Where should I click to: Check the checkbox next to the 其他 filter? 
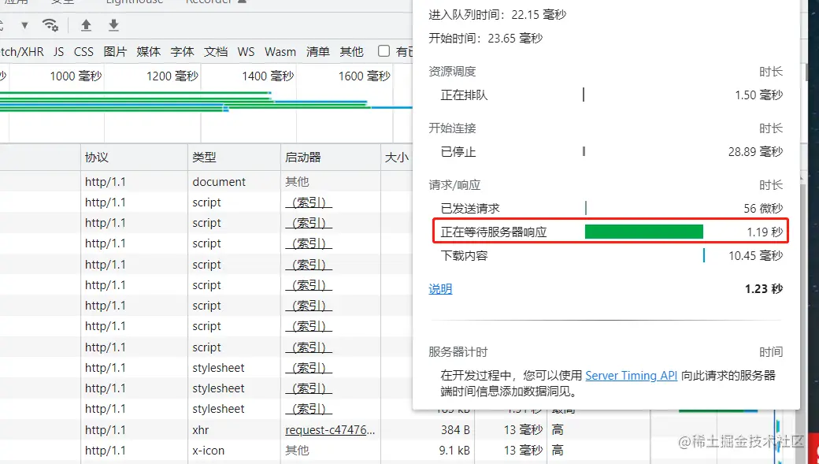pos(384,51)
